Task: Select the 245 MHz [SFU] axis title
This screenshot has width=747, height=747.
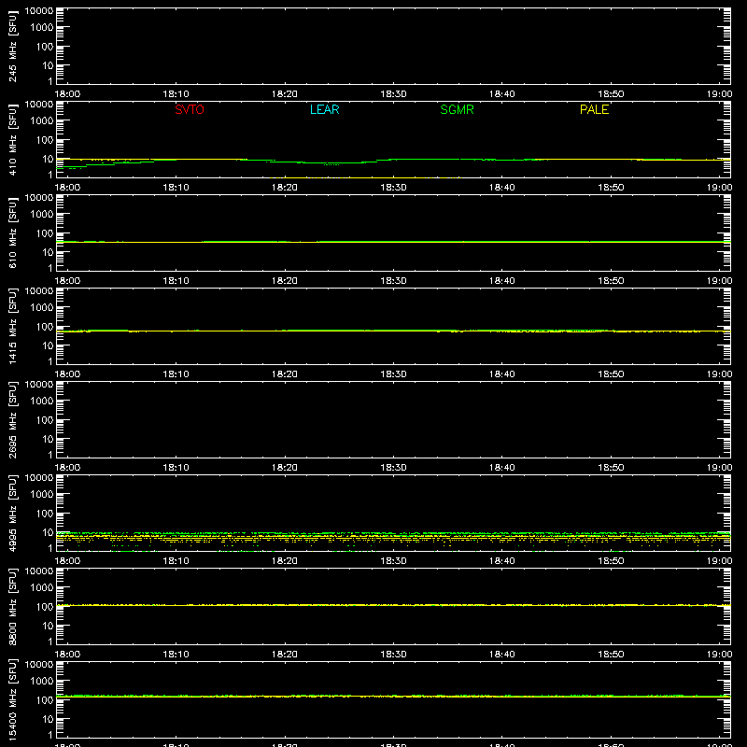Action: coord(13,46)
